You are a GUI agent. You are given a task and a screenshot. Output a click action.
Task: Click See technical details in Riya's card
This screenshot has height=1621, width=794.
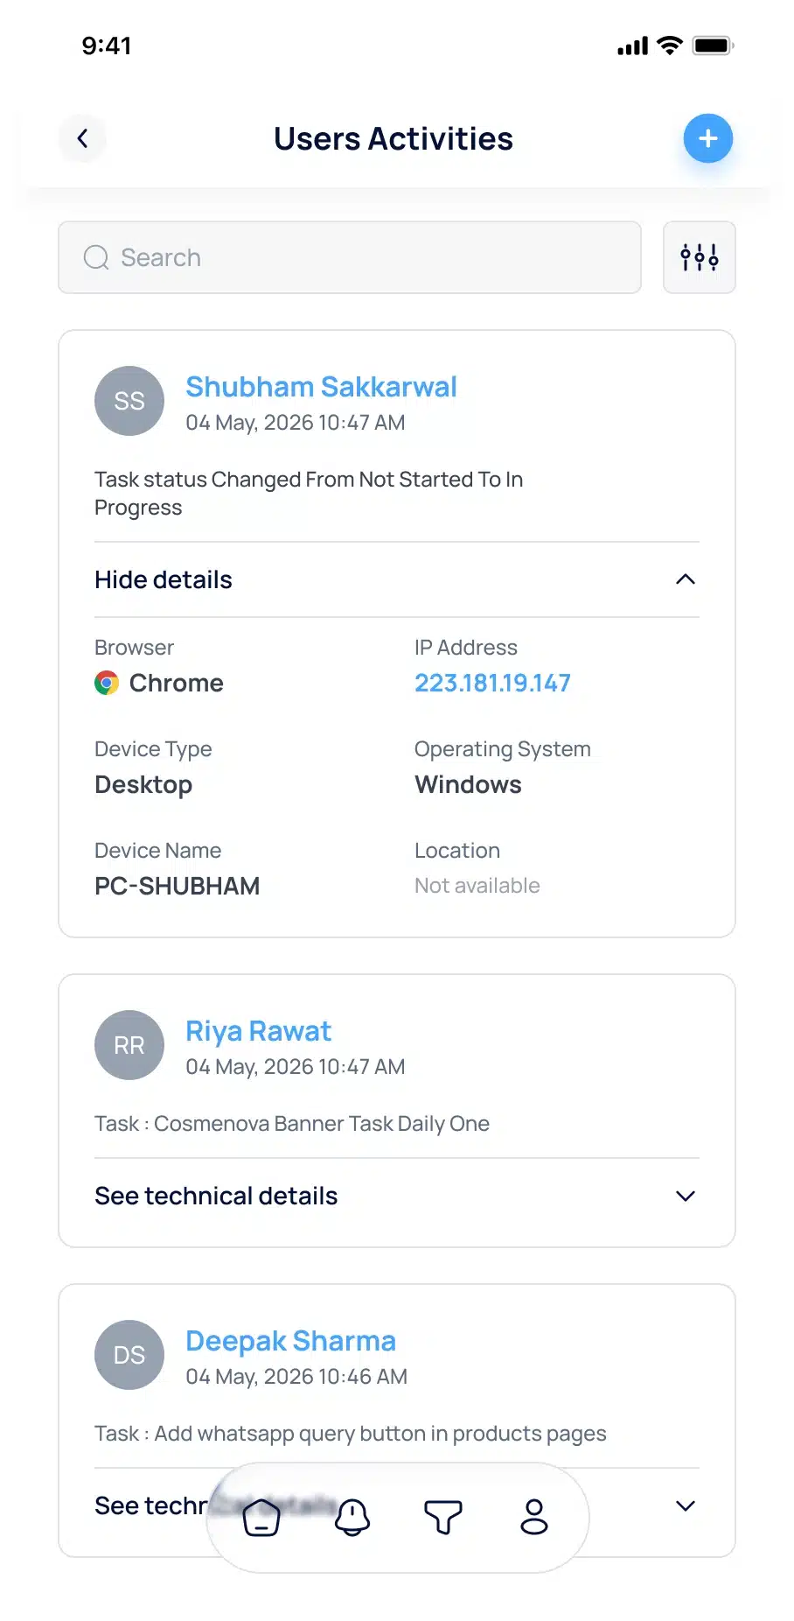[x=216, y=1196]
